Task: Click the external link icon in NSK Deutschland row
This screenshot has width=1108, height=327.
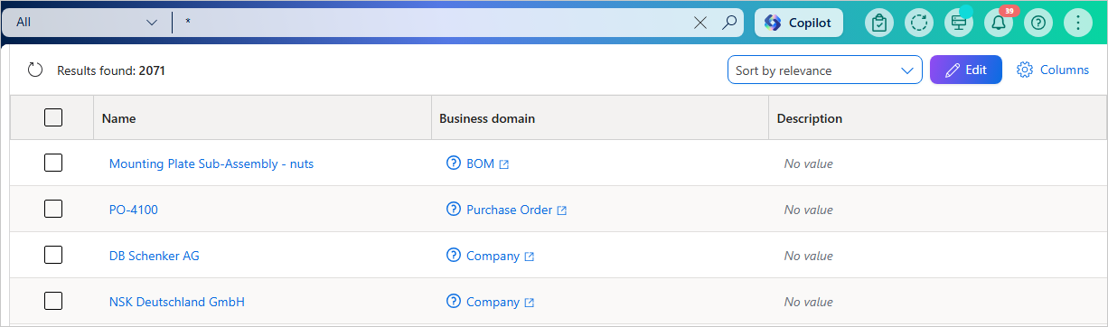Action: (530, 303)
